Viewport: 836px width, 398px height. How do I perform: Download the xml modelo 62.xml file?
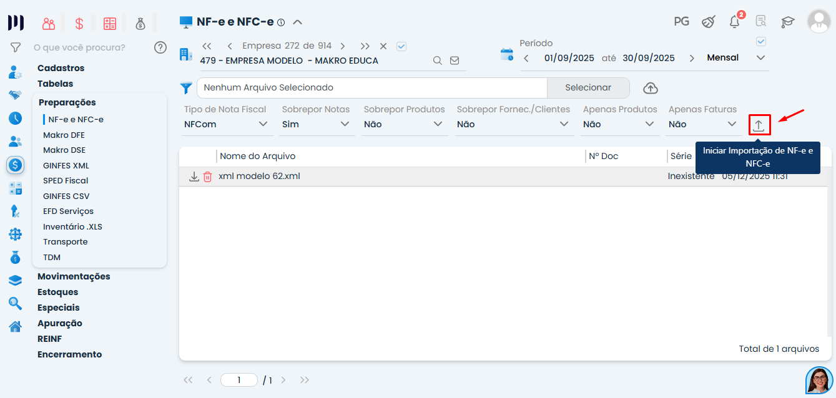194,177
